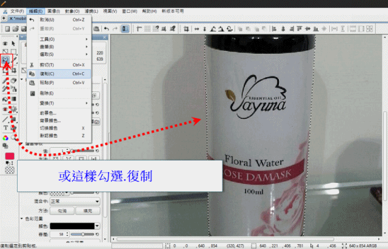Viewport: 388px width, 249px height.
Task: Click the crop toolbar icon
Action: pos(186,29)
